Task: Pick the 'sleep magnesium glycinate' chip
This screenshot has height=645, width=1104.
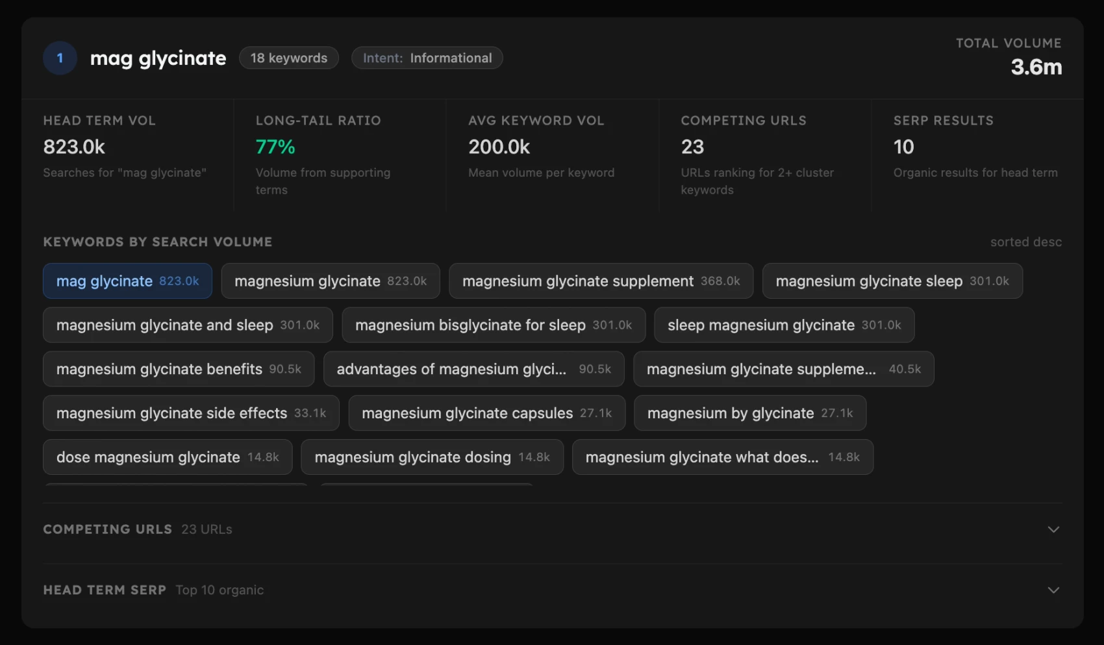Action: tap(784, 325)
